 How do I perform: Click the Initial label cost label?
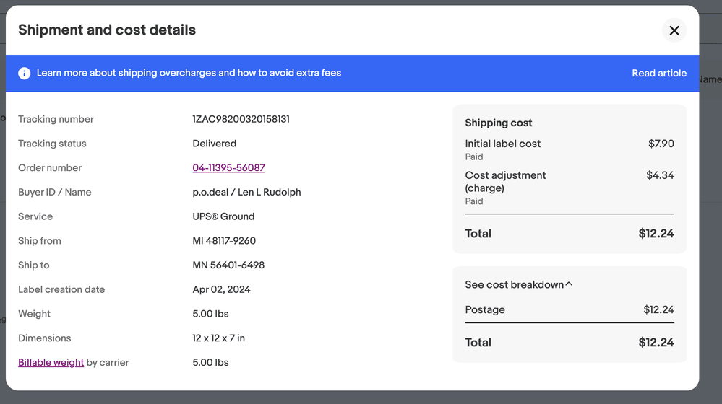(x=502, y=144)
